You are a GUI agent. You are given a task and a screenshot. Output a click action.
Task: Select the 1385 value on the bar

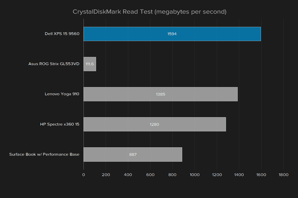pos(161,94)
